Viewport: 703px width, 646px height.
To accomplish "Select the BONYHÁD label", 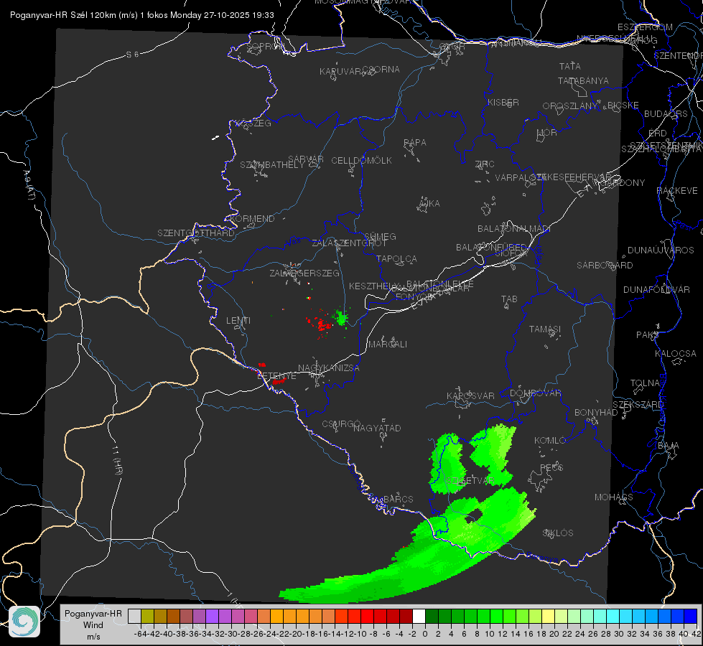I will 596,413.
